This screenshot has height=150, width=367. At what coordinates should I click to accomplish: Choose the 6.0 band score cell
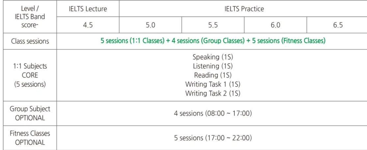point(275,25)
